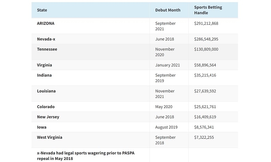Select the Colorado state cell

pyautogui.click(x=46, y=107)
